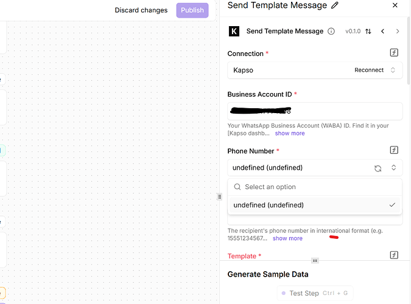Click the version swap arrows next to v0.1.0
Image resolution: width=411 pixels, height=304 pixels.
[x=368, y=32]
